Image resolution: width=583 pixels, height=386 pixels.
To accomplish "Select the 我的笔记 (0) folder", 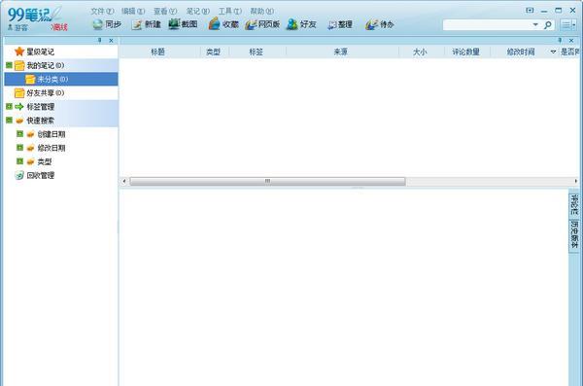I will (x=46, y=65).
